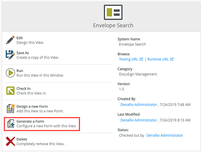Click the Check In arrow icon
The width and height of the screenshot is (201, 152).
10,90
